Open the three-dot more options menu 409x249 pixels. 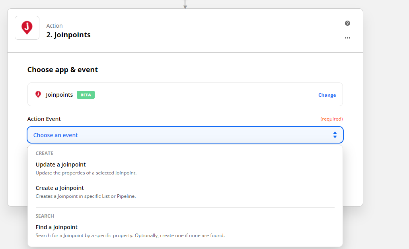coord(347,38)
